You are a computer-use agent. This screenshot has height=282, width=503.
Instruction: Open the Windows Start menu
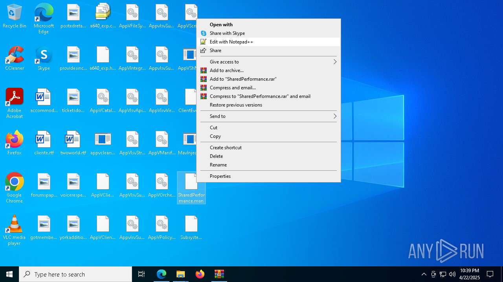tap(9, 274)
